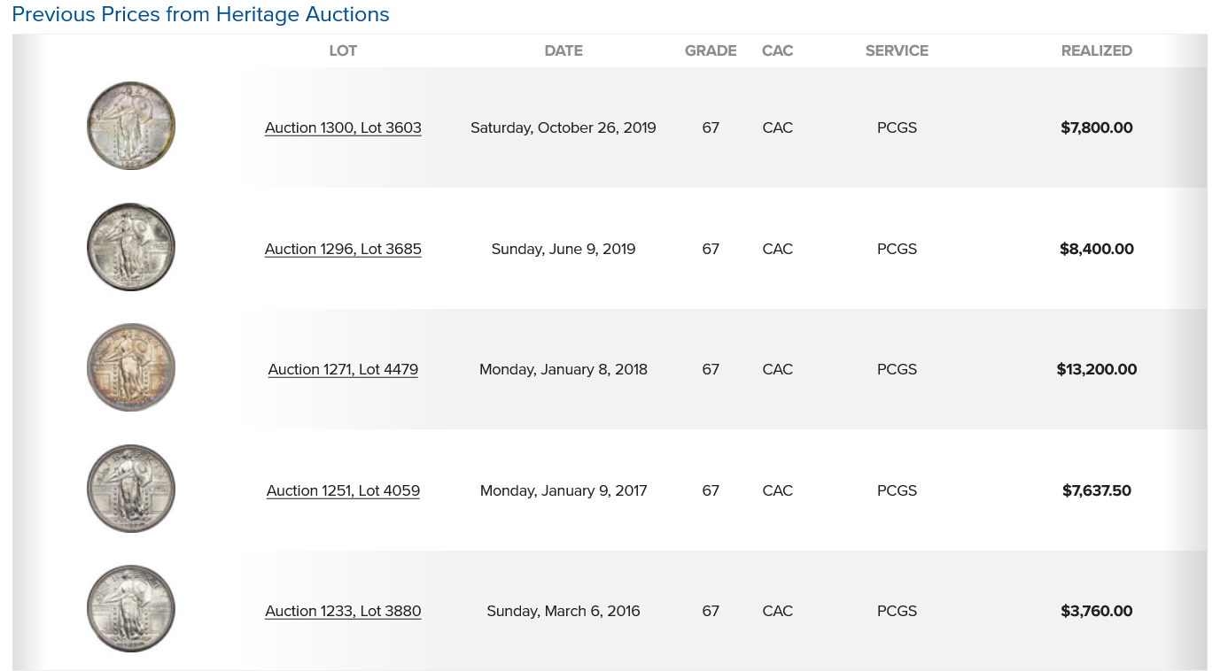Viewport: 1228px width, 671px height.
Task: Select the DATE column header
Action: [x=563, y=50]
